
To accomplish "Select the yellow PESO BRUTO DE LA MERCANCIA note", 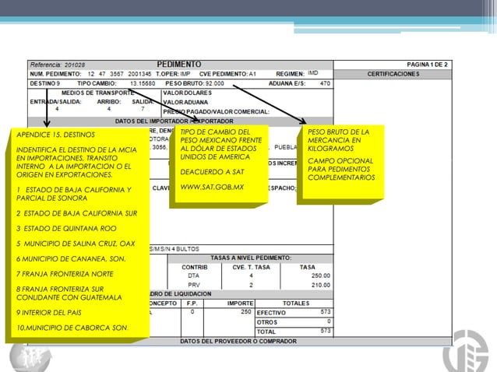I will click(x=340, y=165).
